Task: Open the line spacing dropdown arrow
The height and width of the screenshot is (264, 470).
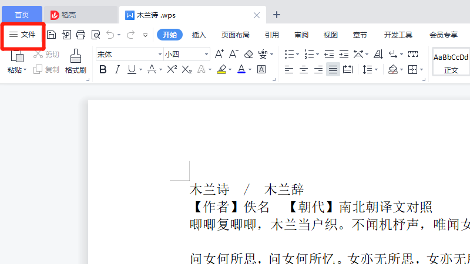Action: pyautogui.click(x=376, y=70)
